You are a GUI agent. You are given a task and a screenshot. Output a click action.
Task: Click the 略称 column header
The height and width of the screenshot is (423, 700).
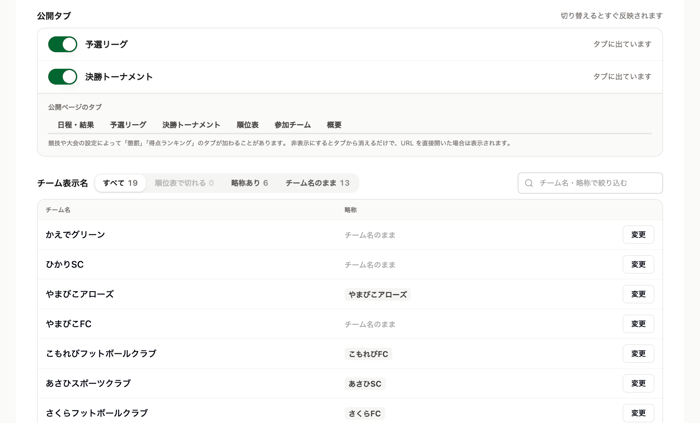[351, 210]
